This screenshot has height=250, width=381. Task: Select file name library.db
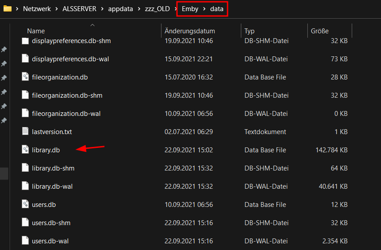click(46, 150)
